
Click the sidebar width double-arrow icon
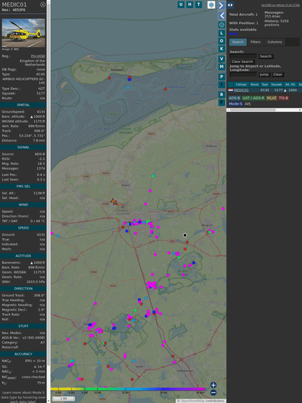[230, 5]
